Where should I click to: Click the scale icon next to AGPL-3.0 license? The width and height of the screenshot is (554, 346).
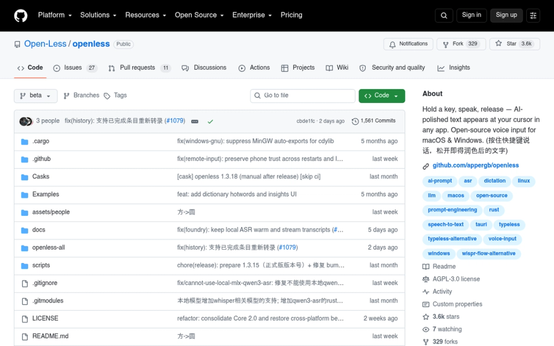coord(425,279)
